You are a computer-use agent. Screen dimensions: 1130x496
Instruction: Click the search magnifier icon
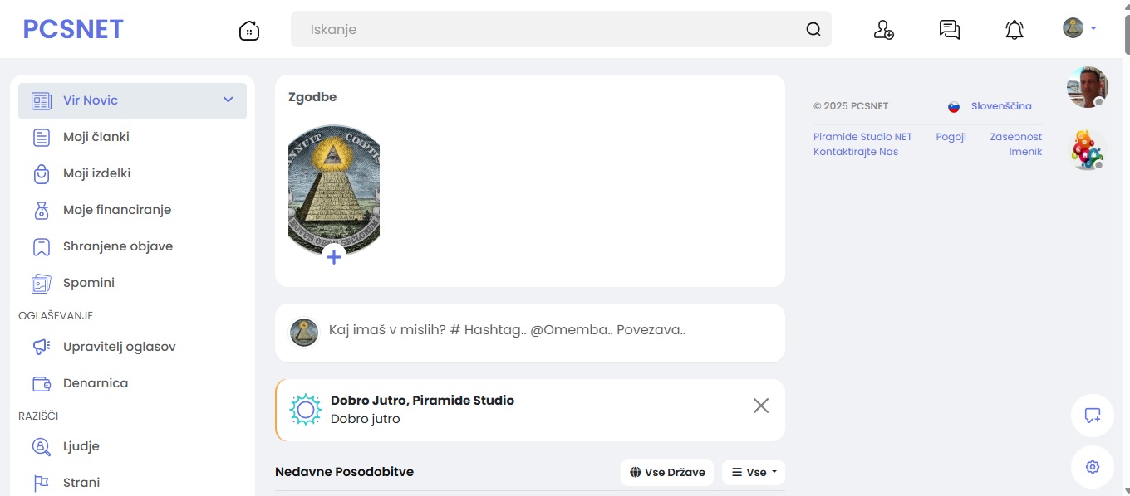pyautogui.click(x=813, y=29)
